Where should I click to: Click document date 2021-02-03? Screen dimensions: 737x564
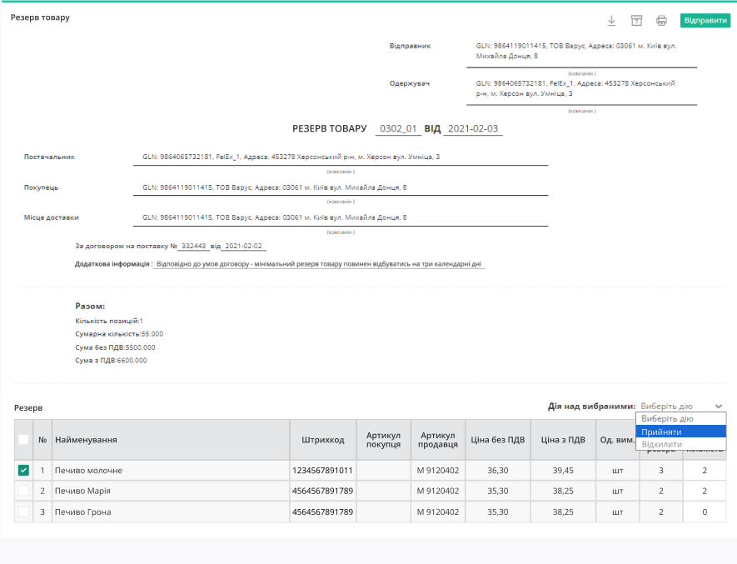click(473, 128)
